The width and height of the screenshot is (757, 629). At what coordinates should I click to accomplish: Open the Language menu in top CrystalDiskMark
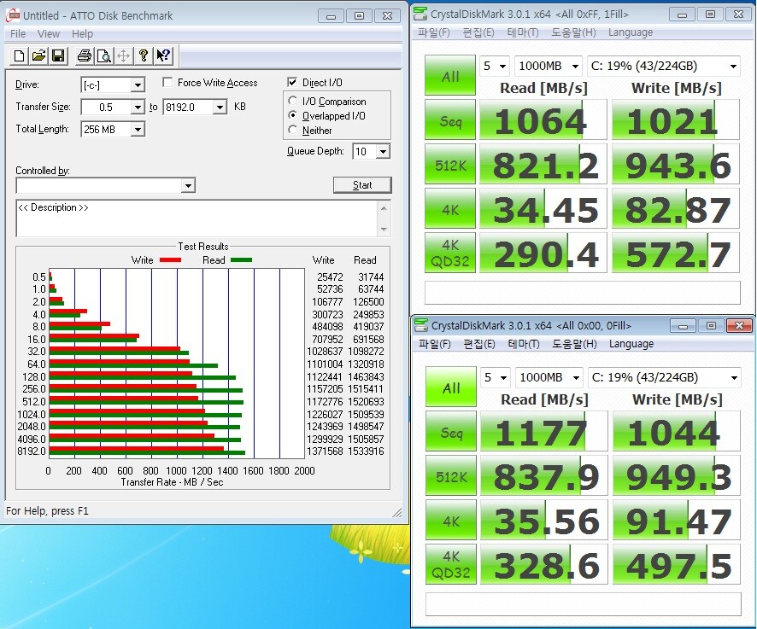tap(631, 32)
